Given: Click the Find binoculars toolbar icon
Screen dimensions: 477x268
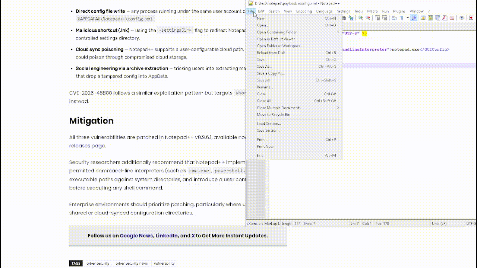Looking at the screenshot, I should point(344,18).
